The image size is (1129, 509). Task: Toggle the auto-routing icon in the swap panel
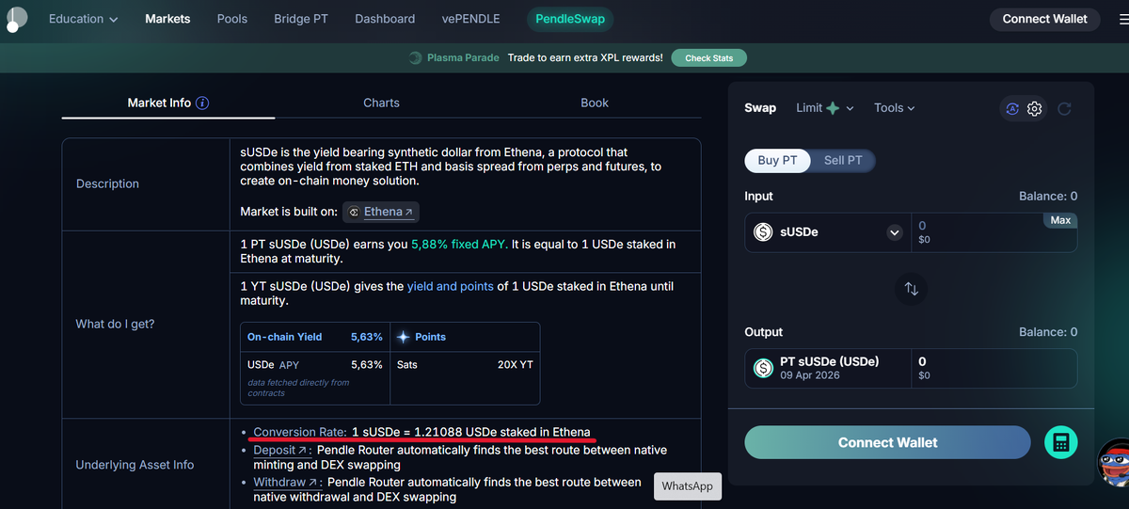[x=1012, y=108]
